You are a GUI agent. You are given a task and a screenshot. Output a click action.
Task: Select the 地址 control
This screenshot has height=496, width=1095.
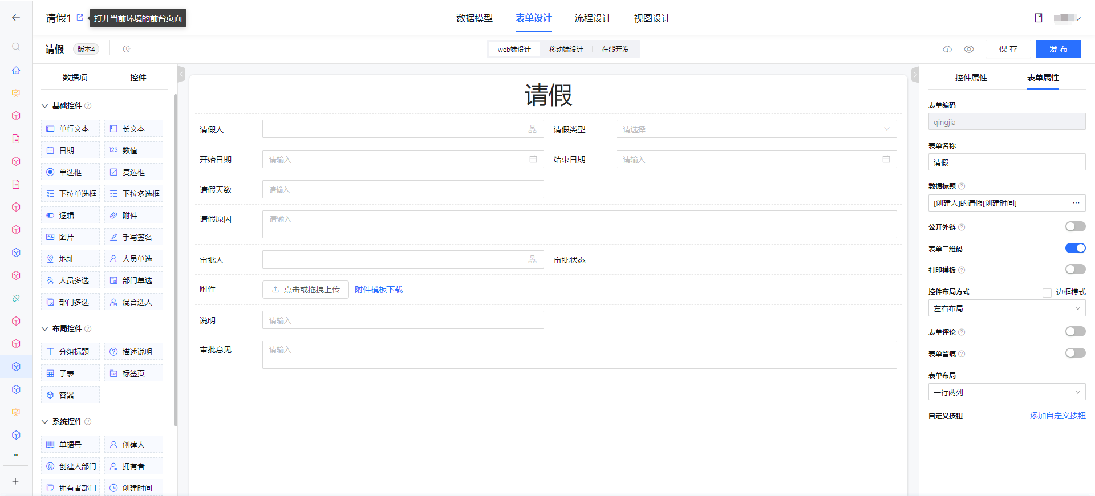70,259
